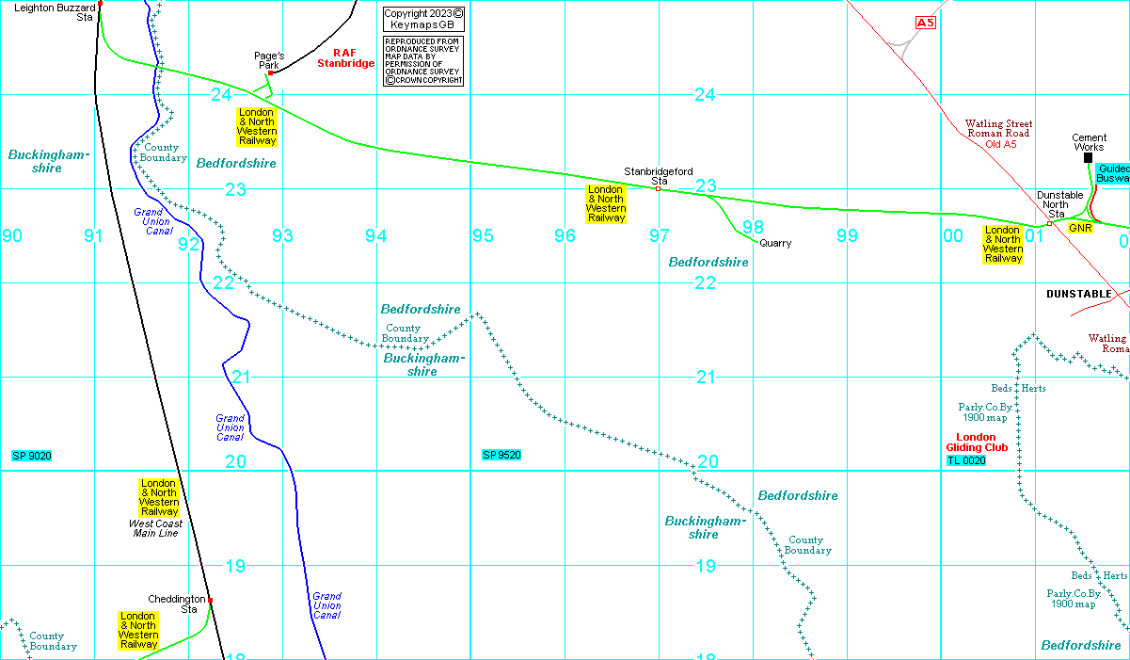Click the Ordnance Survey reproduction notice
Viewport: 1130px width, 660px height.
423,61
